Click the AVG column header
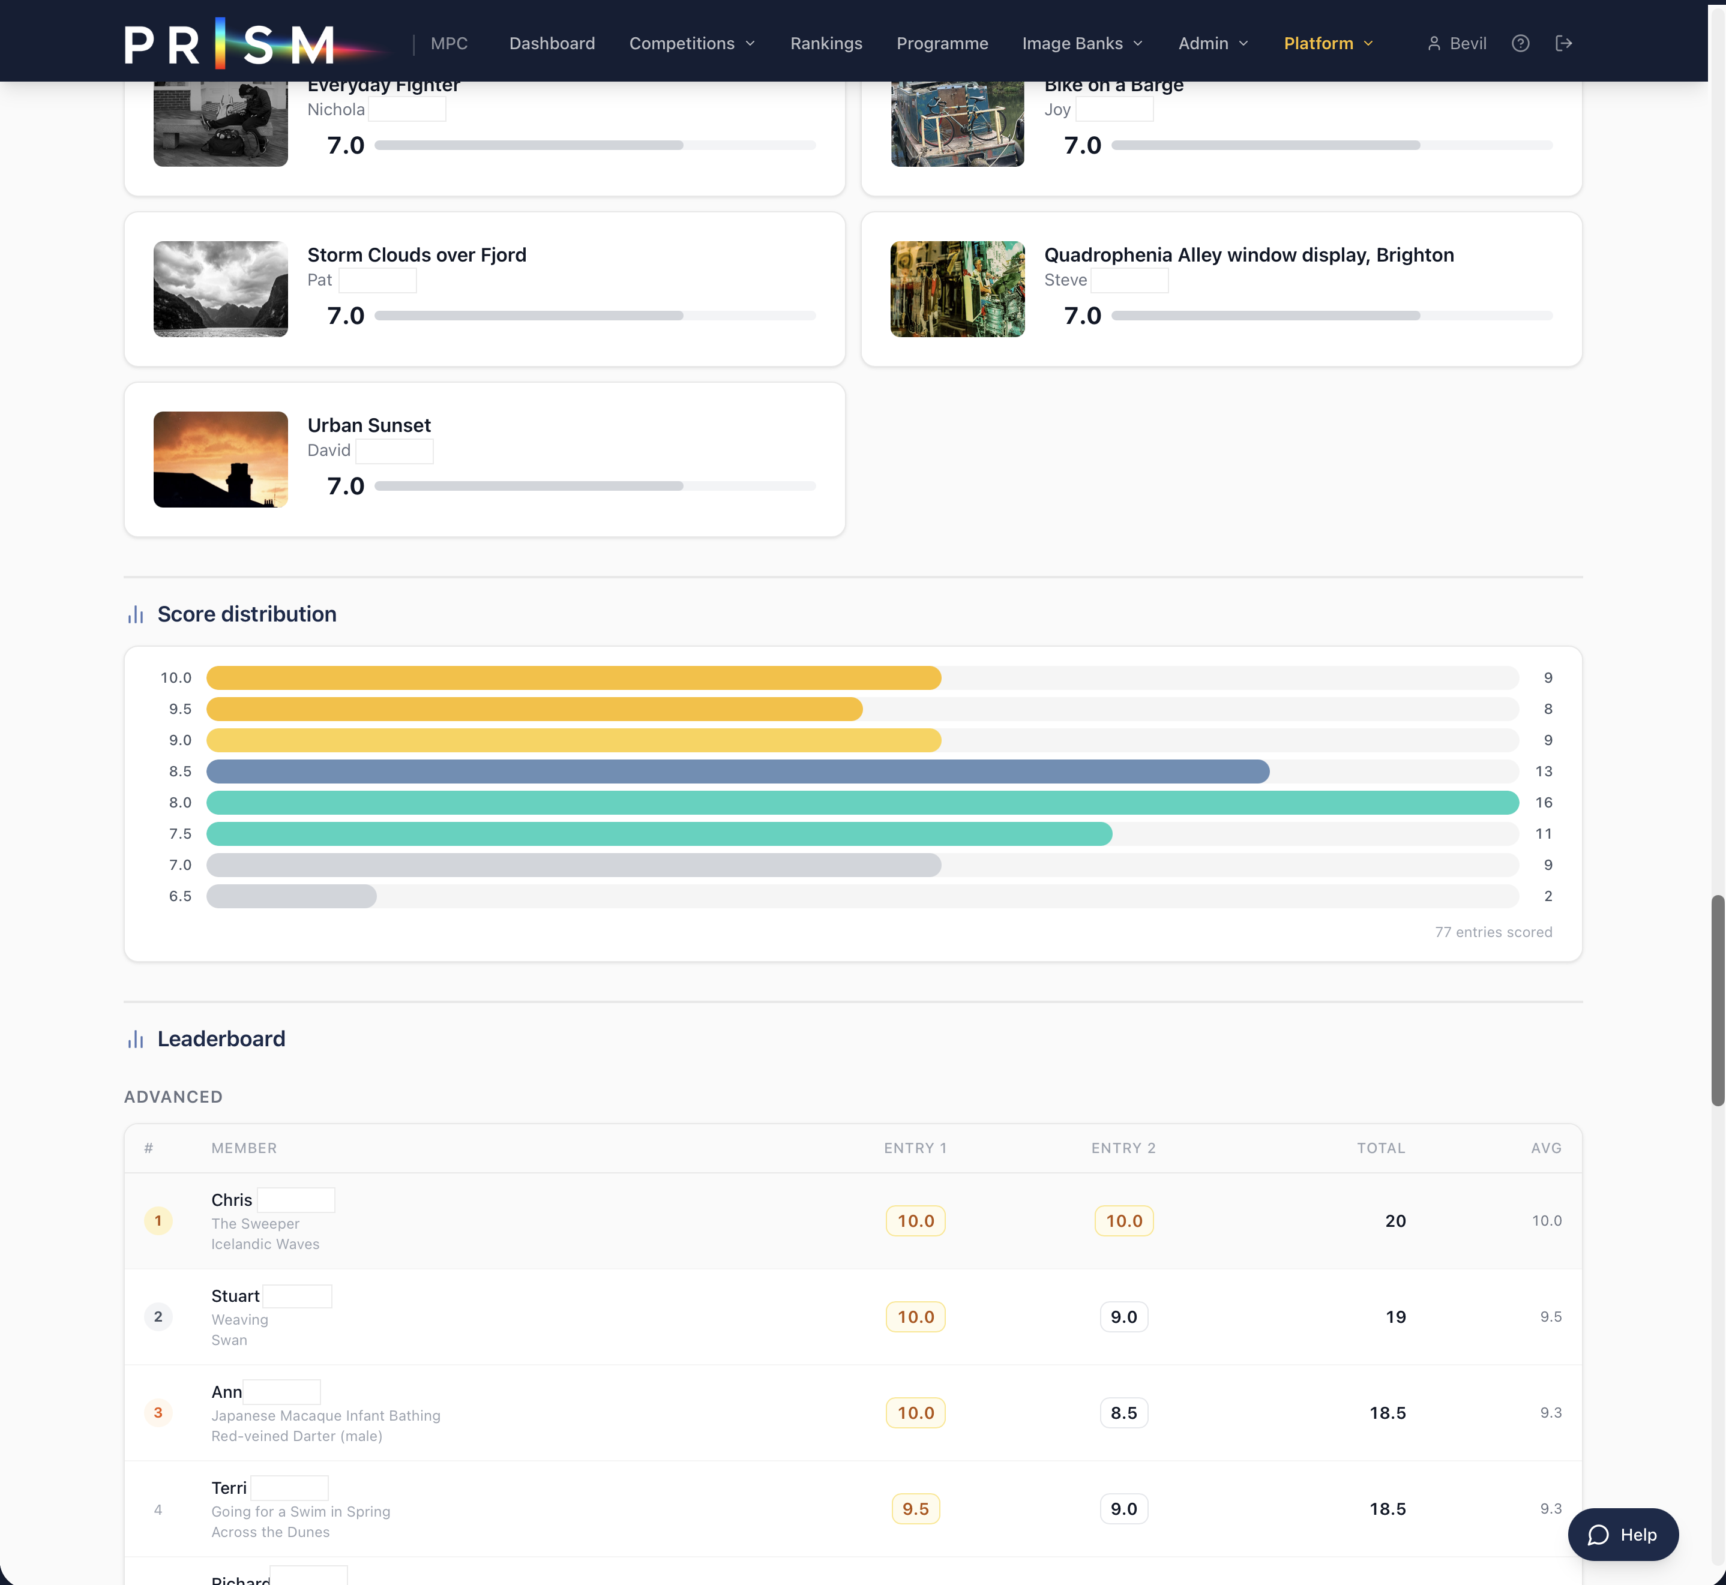Screen dimensions: 1726x1585 click(x=1546, y=1148)
